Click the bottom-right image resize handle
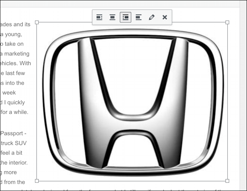Image resolution: width=247 pixels, height=191 pixels. point(227,181)
